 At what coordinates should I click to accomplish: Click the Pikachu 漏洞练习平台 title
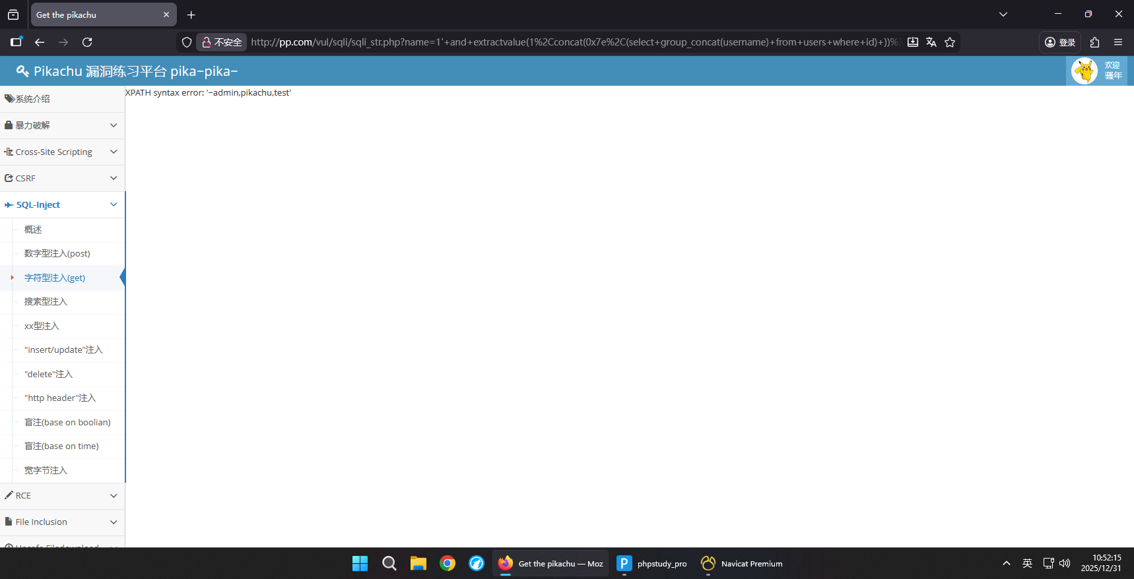pos(135,71)
